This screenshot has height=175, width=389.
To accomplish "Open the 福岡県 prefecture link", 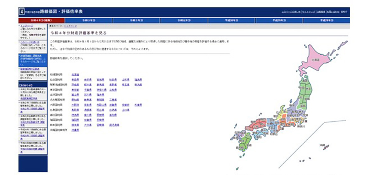I will pos(75,120).
